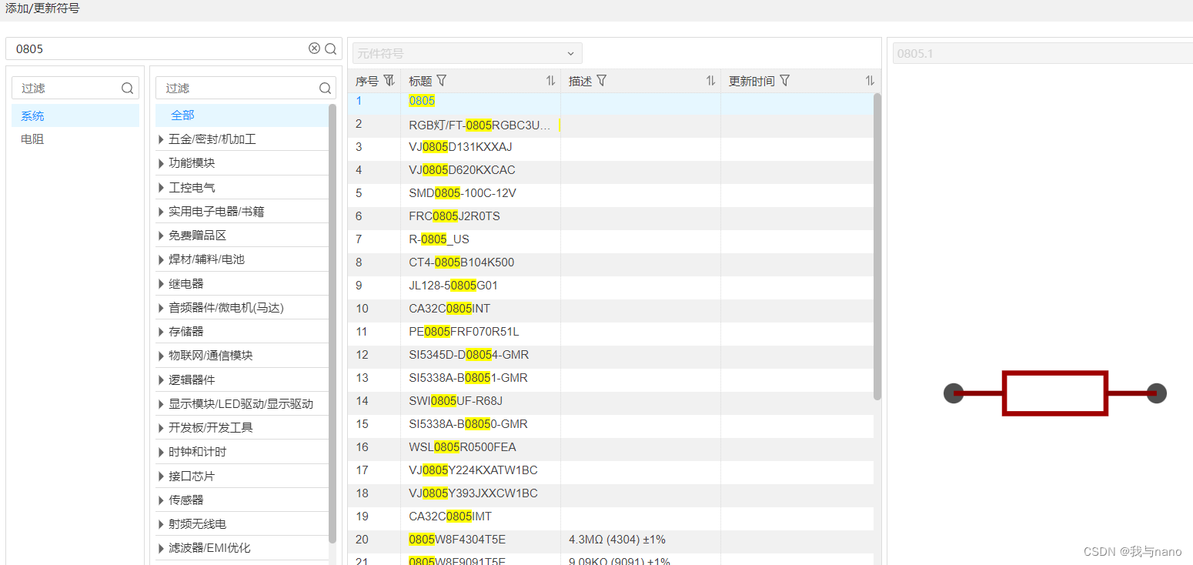This screenshot has height=565, width=1193.
Task: Click the 0805.1 name field in the preview panel
Action: (x=1043, y=53)
